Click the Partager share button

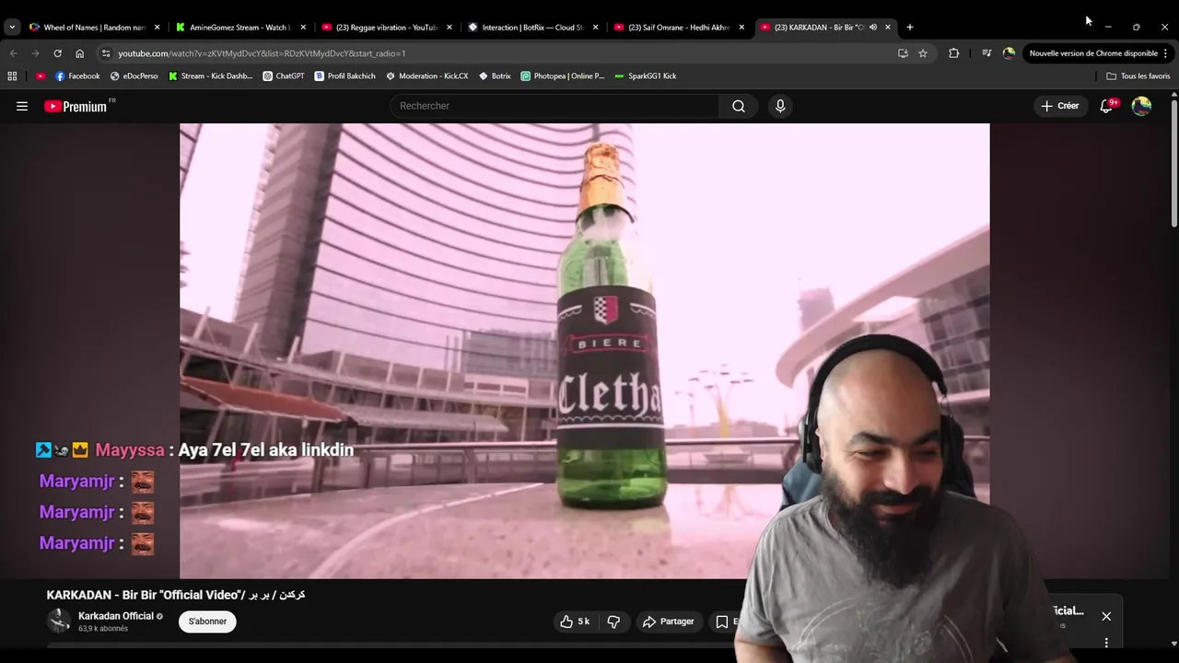click(x=668, y=622)
